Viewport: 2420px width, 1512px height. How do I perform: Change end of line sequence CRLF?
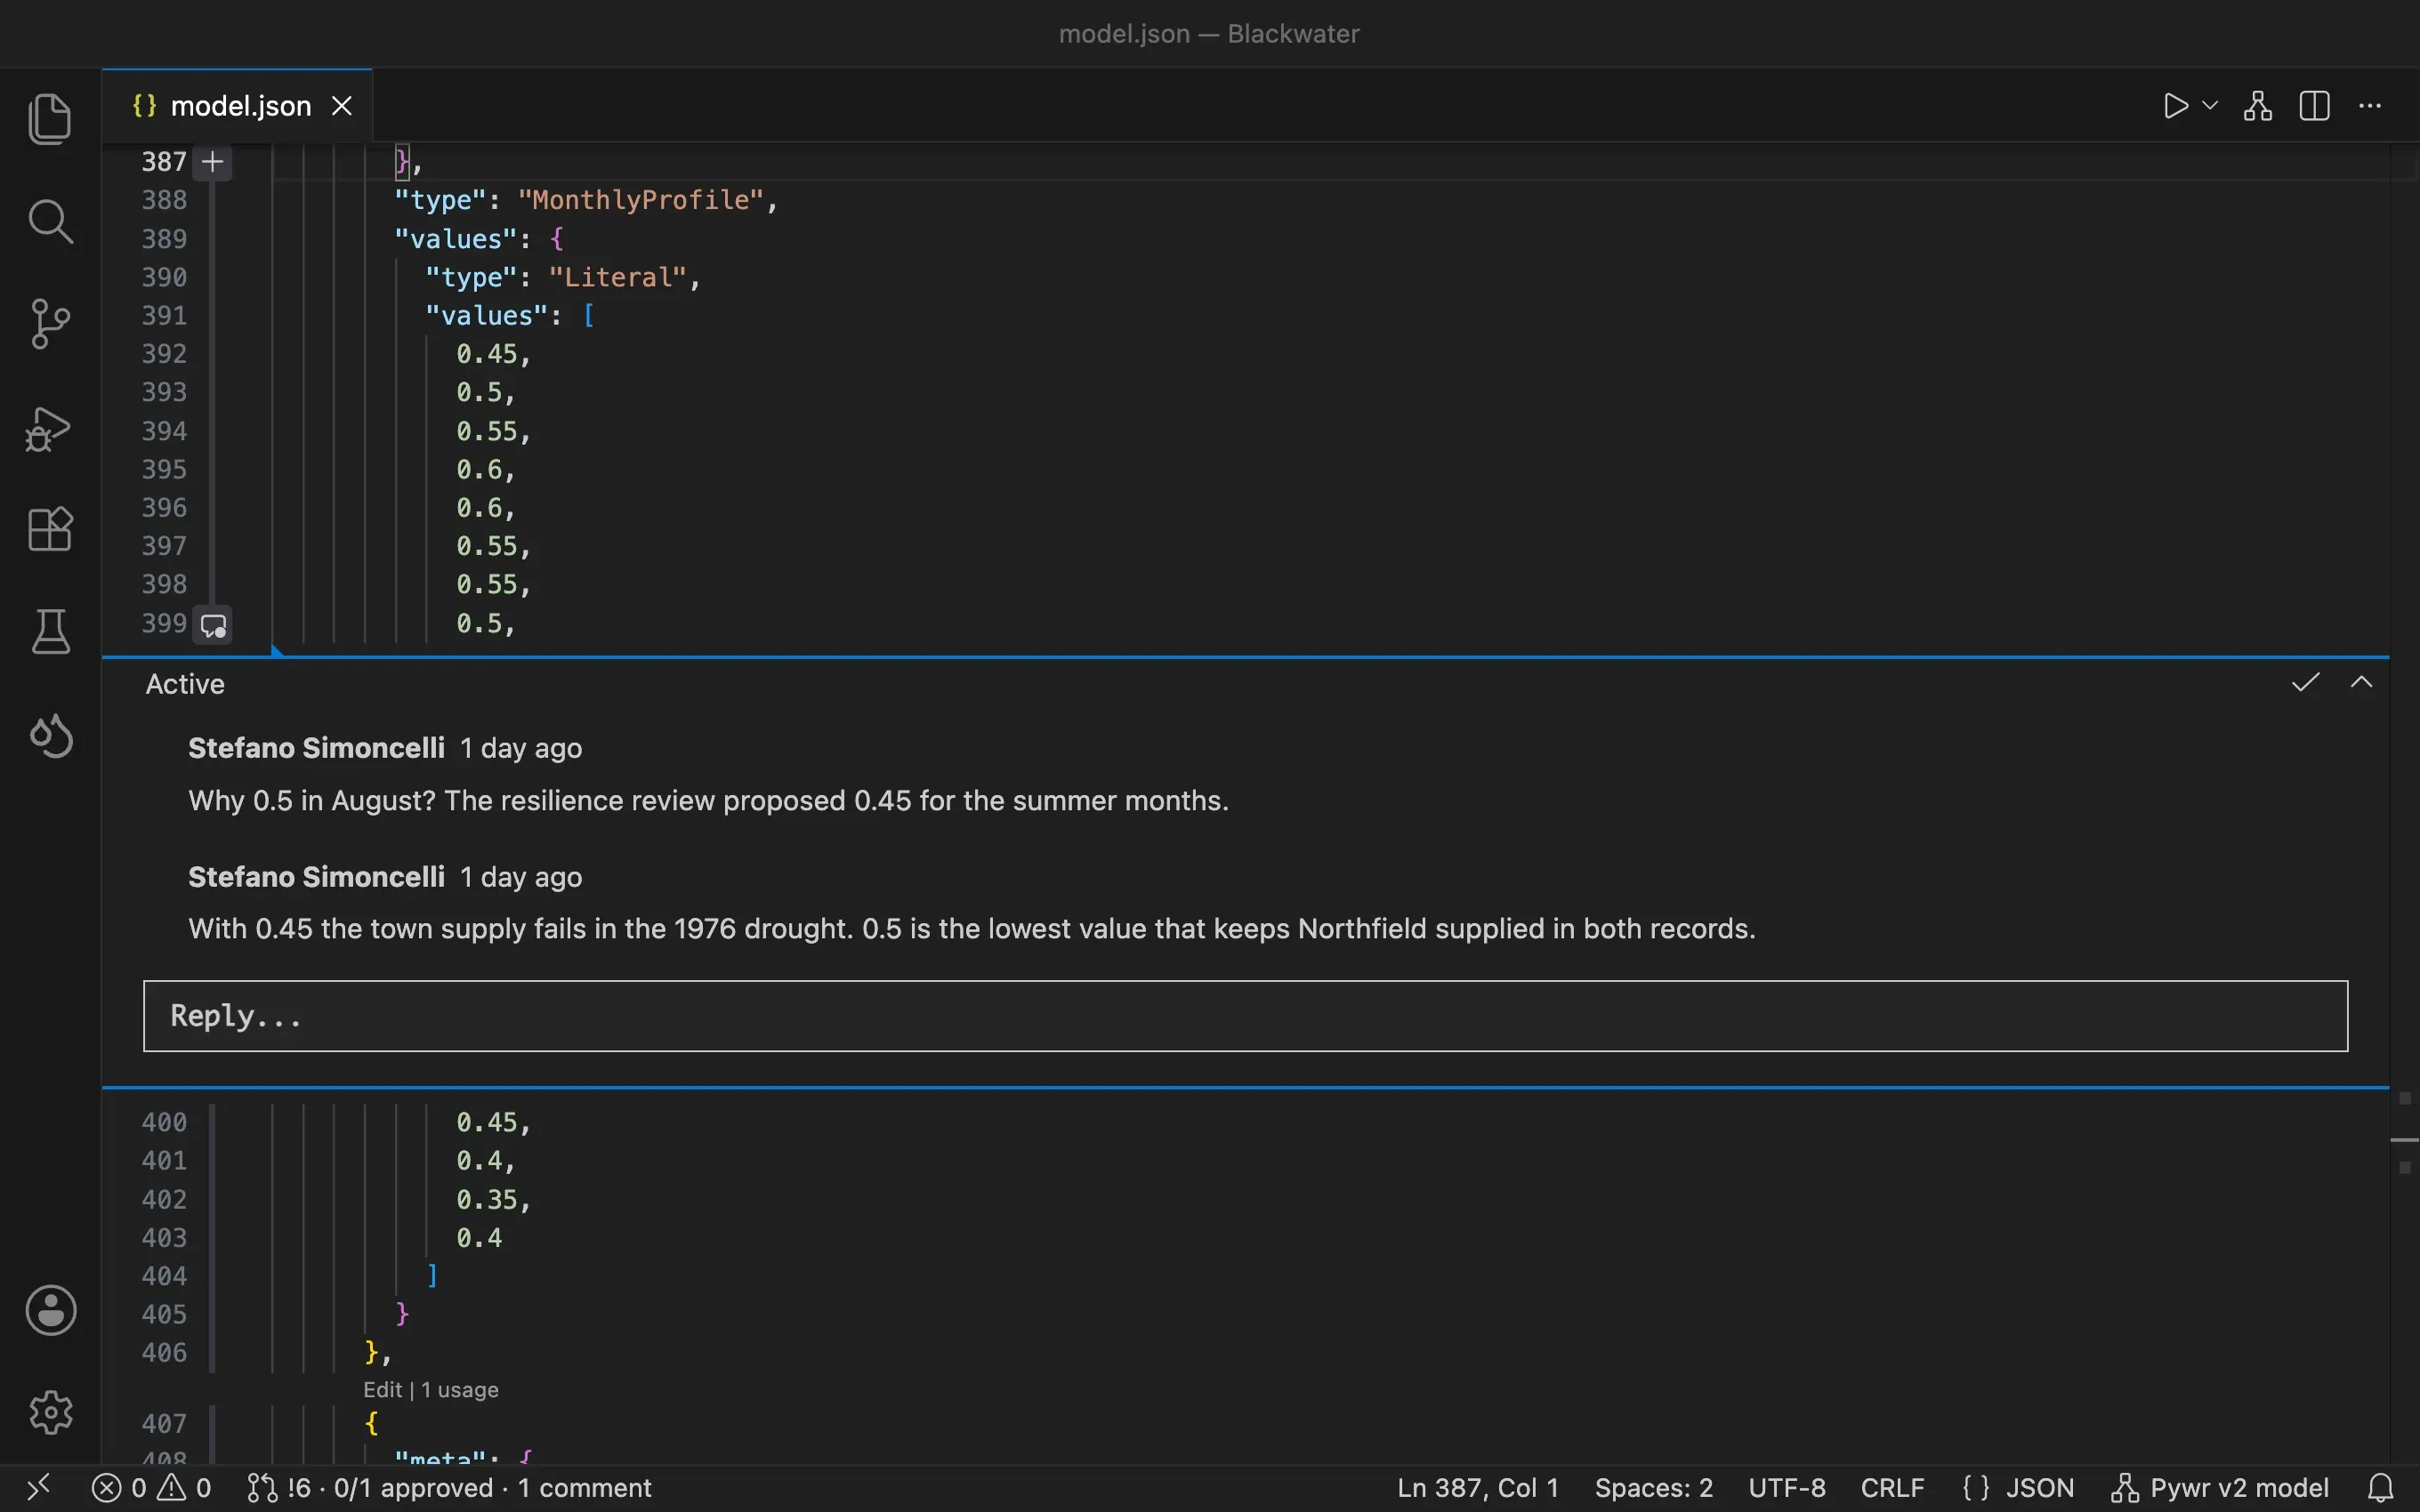click(1892, 1488)
